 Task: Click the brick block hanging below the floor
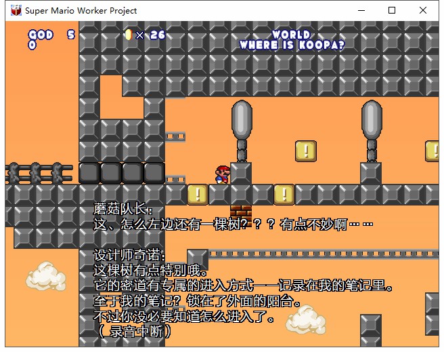(241, 216)
